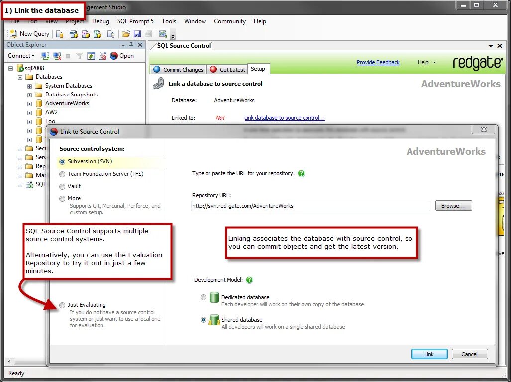The height and width of the screenshot is (382, 511).
Task: Switch to the Commit Changes tab
Action: coord(178,69)
